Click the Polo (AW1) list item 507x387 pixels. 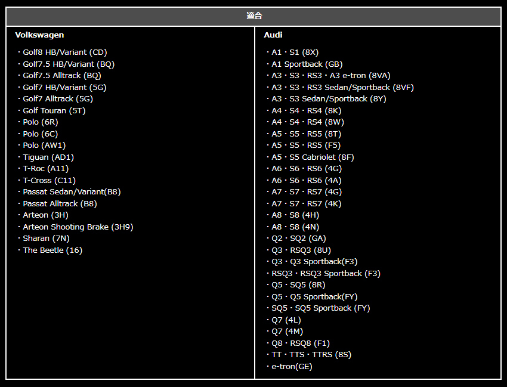44,145
